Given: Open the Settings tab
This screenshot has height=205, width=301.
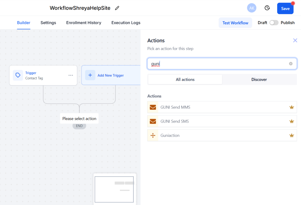Looking at the screenshot, I should pyautogui.click(x=48, y=23).
